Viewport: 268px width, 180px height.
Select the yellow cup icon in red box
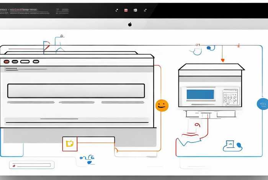point(70,144)
